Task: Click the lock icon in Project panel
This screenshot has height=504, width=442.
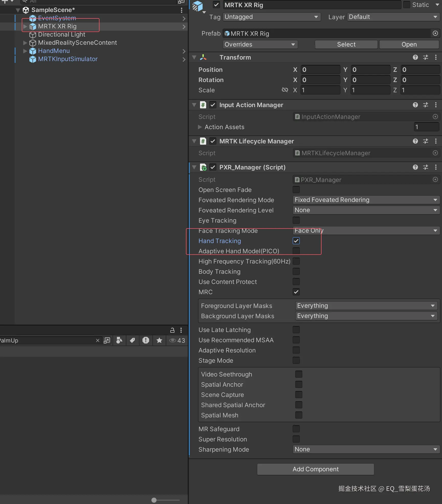Action: pyautogui.click(x=172, y=330)
